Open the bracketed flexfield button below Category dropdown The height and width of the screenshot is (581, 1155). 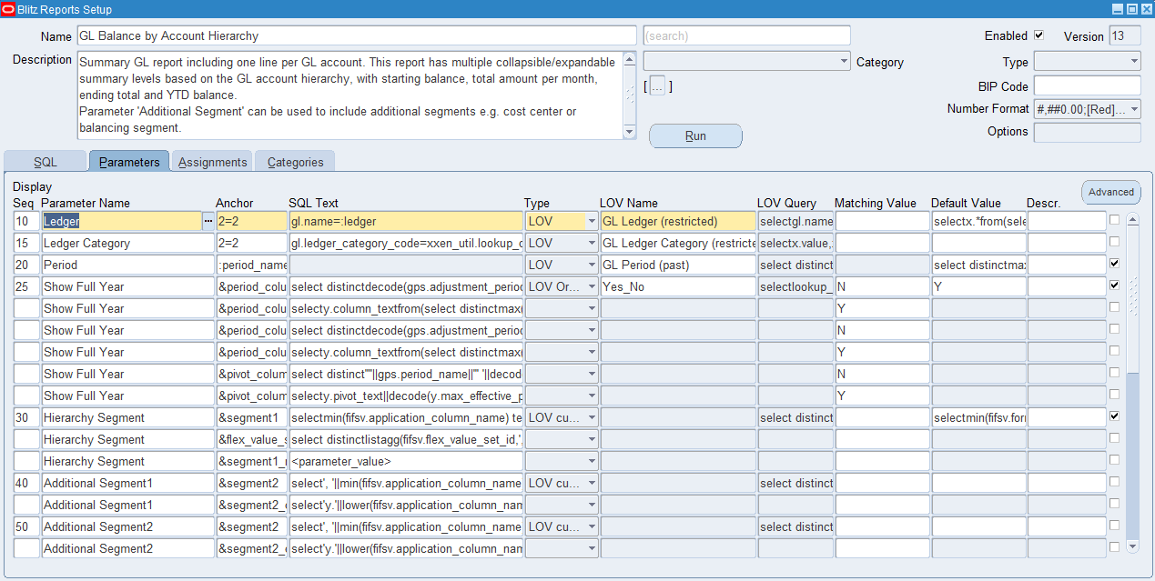[658, 86]
